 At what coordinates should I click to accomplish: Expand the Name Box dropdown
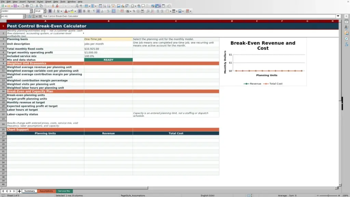24,16
